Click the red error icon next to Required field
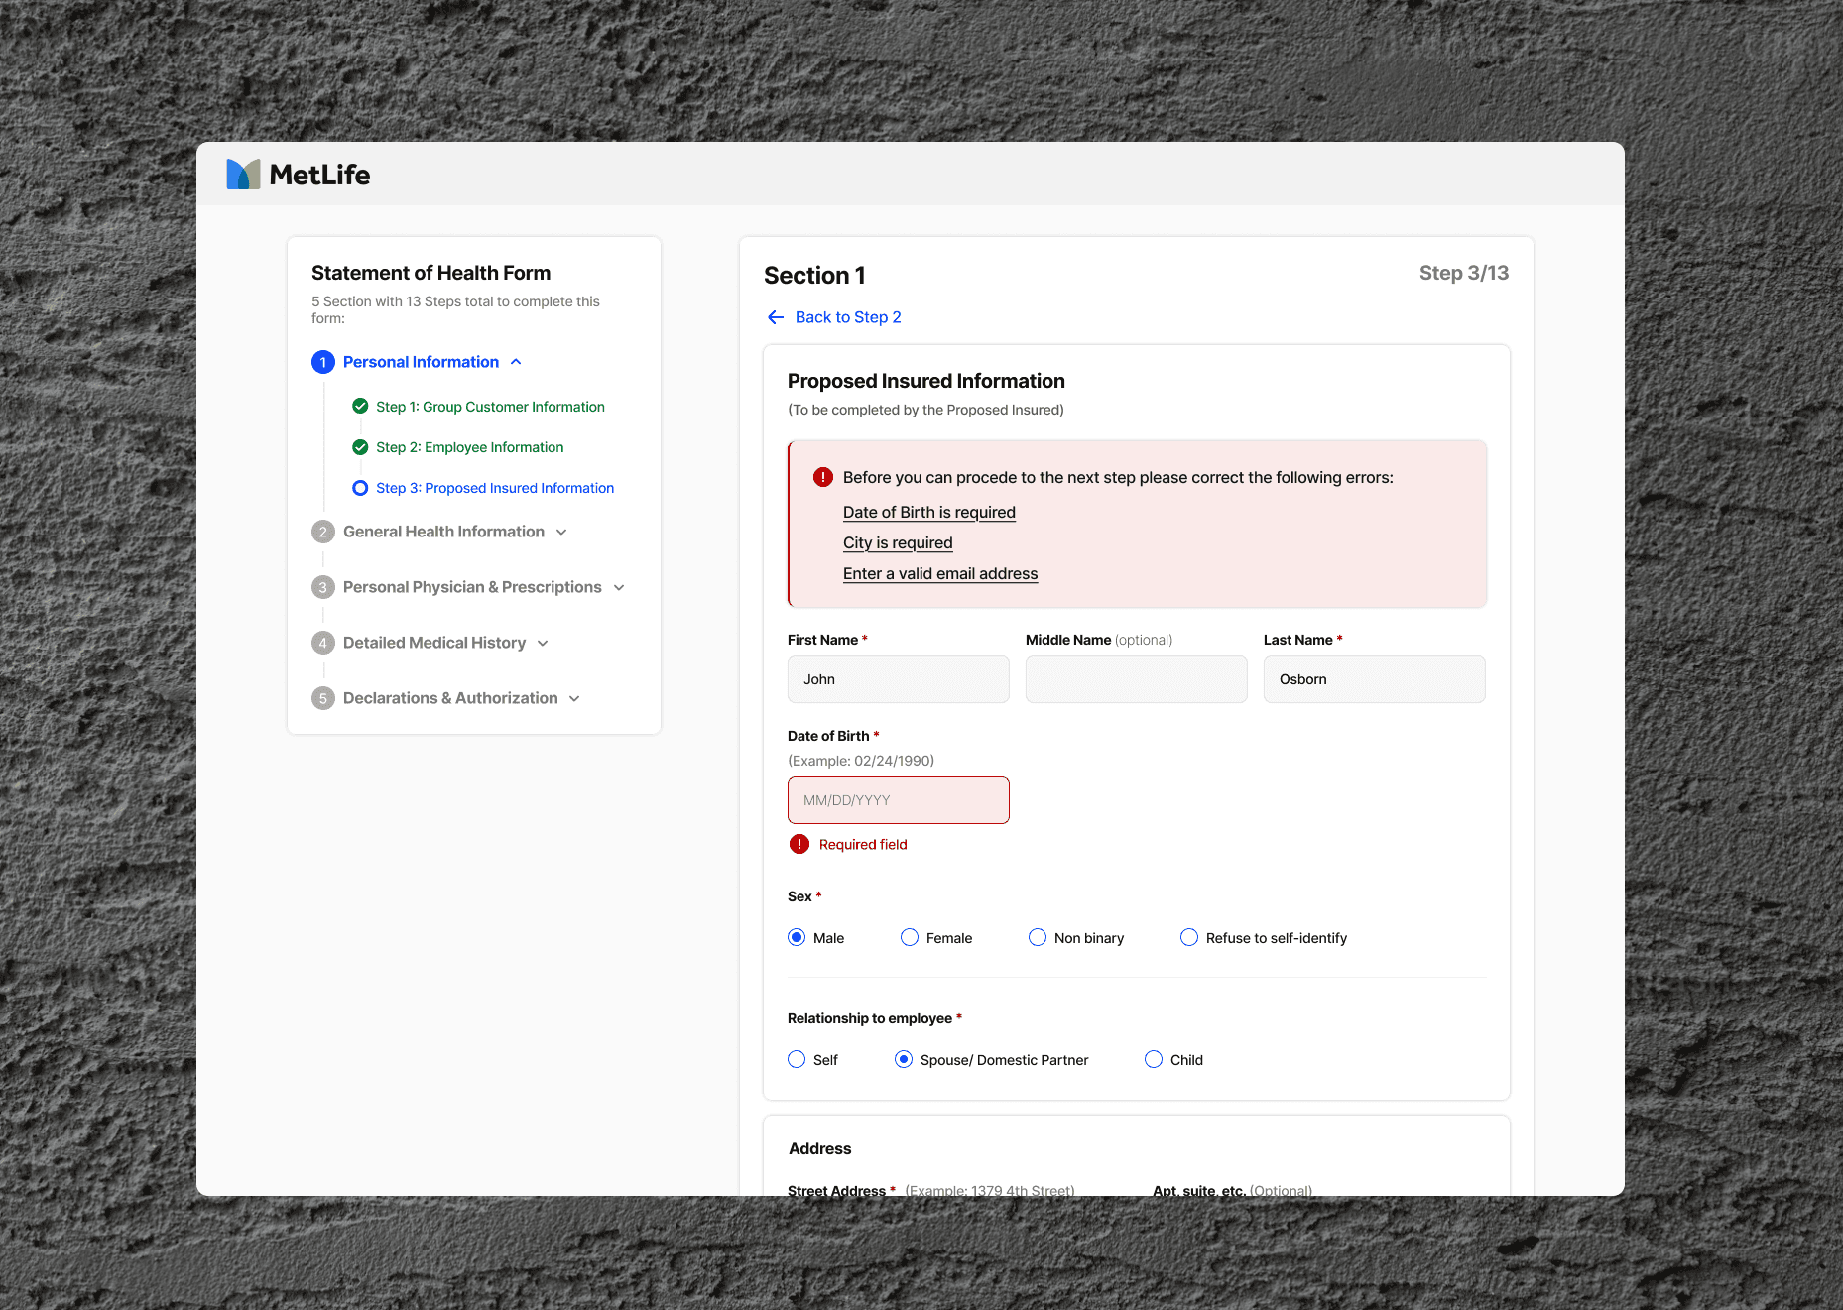 [799, 844]
